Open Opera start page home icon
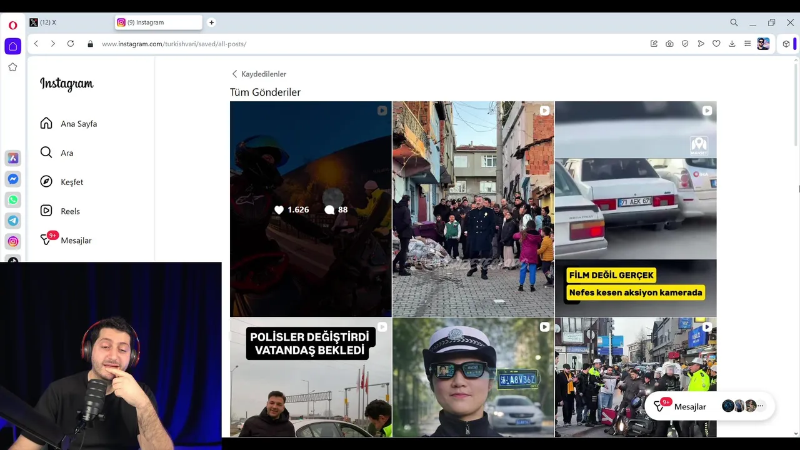 click(x=12, y=46)
